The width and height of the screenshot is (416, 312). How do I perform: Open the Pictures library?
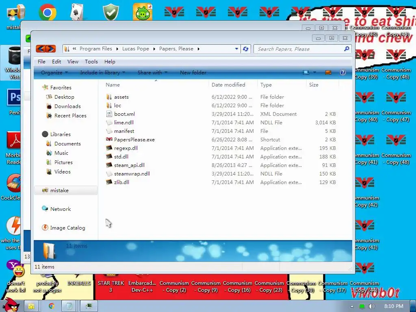coord(63,162)
